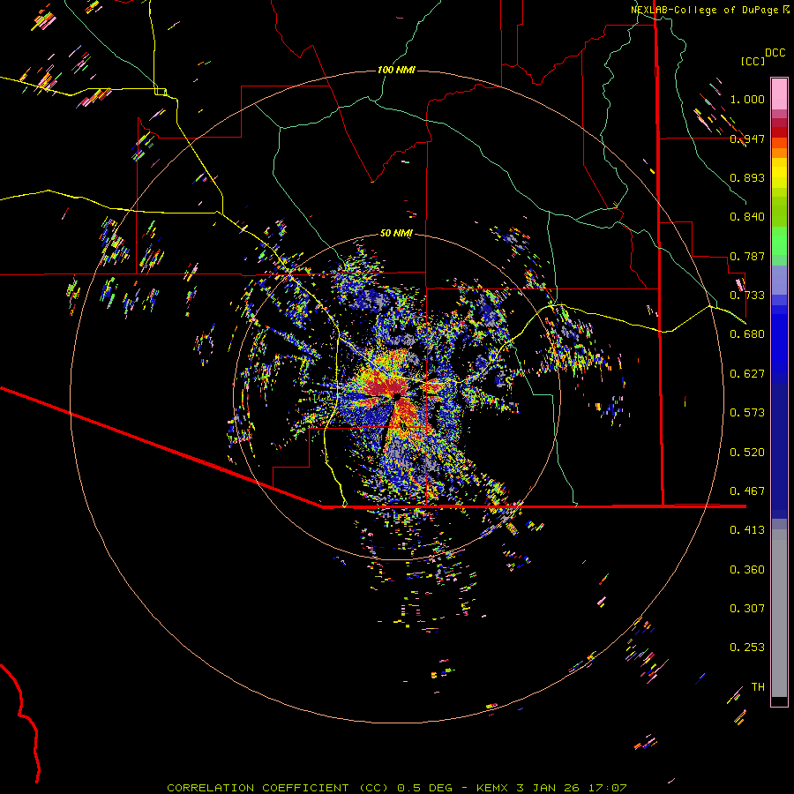
Task: Click the 0.893 scale value
Action: [x=747, y=177]
